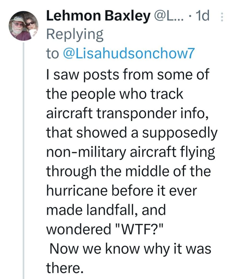Click the word "to" before the mention

(53, 54)
